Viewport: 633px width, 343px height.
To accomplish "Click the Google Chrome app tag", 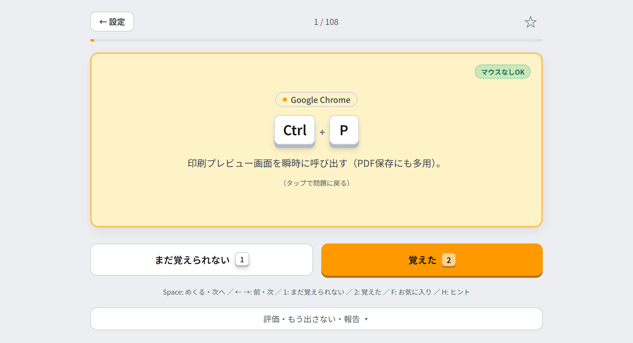I will [316, 100].
